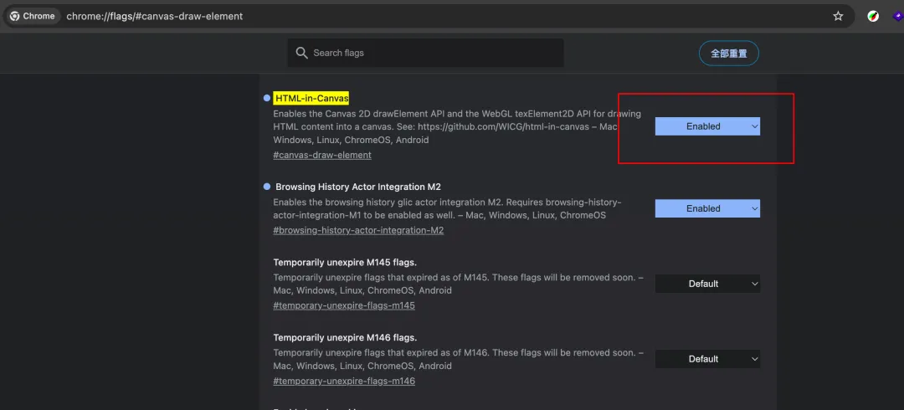Viewport: 904px width, 410px height.
Task: Click the chrome://flags address bar URL
Action: [155, 16]
